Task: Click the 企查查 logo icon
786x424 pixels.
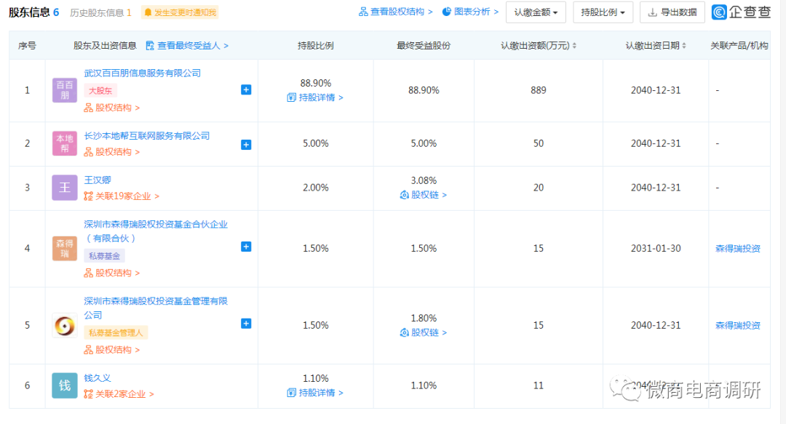Action: 719,12
